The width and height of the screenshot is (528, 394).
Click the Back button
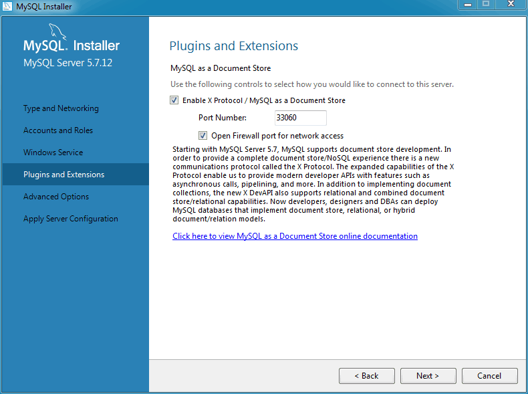click(x=367, y=376)
